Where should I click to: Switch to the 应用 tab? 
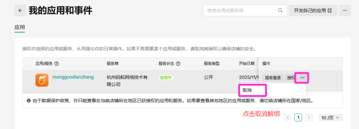20,28
